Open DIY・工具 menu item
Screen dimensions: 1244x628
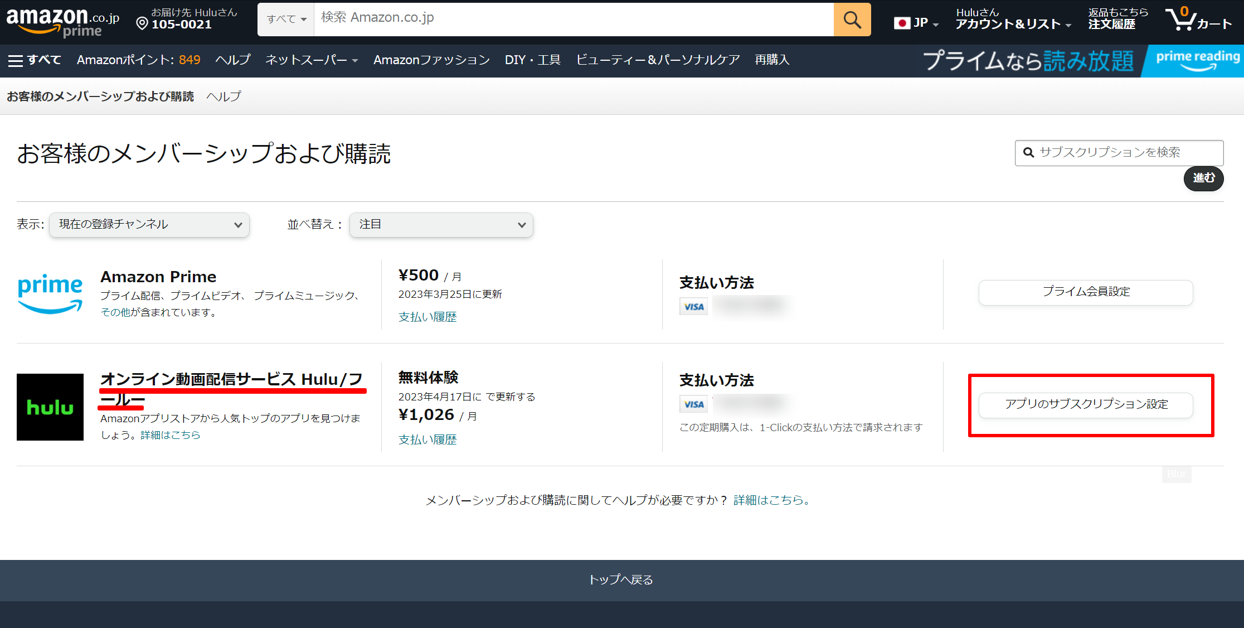click(x=533, y=60)
